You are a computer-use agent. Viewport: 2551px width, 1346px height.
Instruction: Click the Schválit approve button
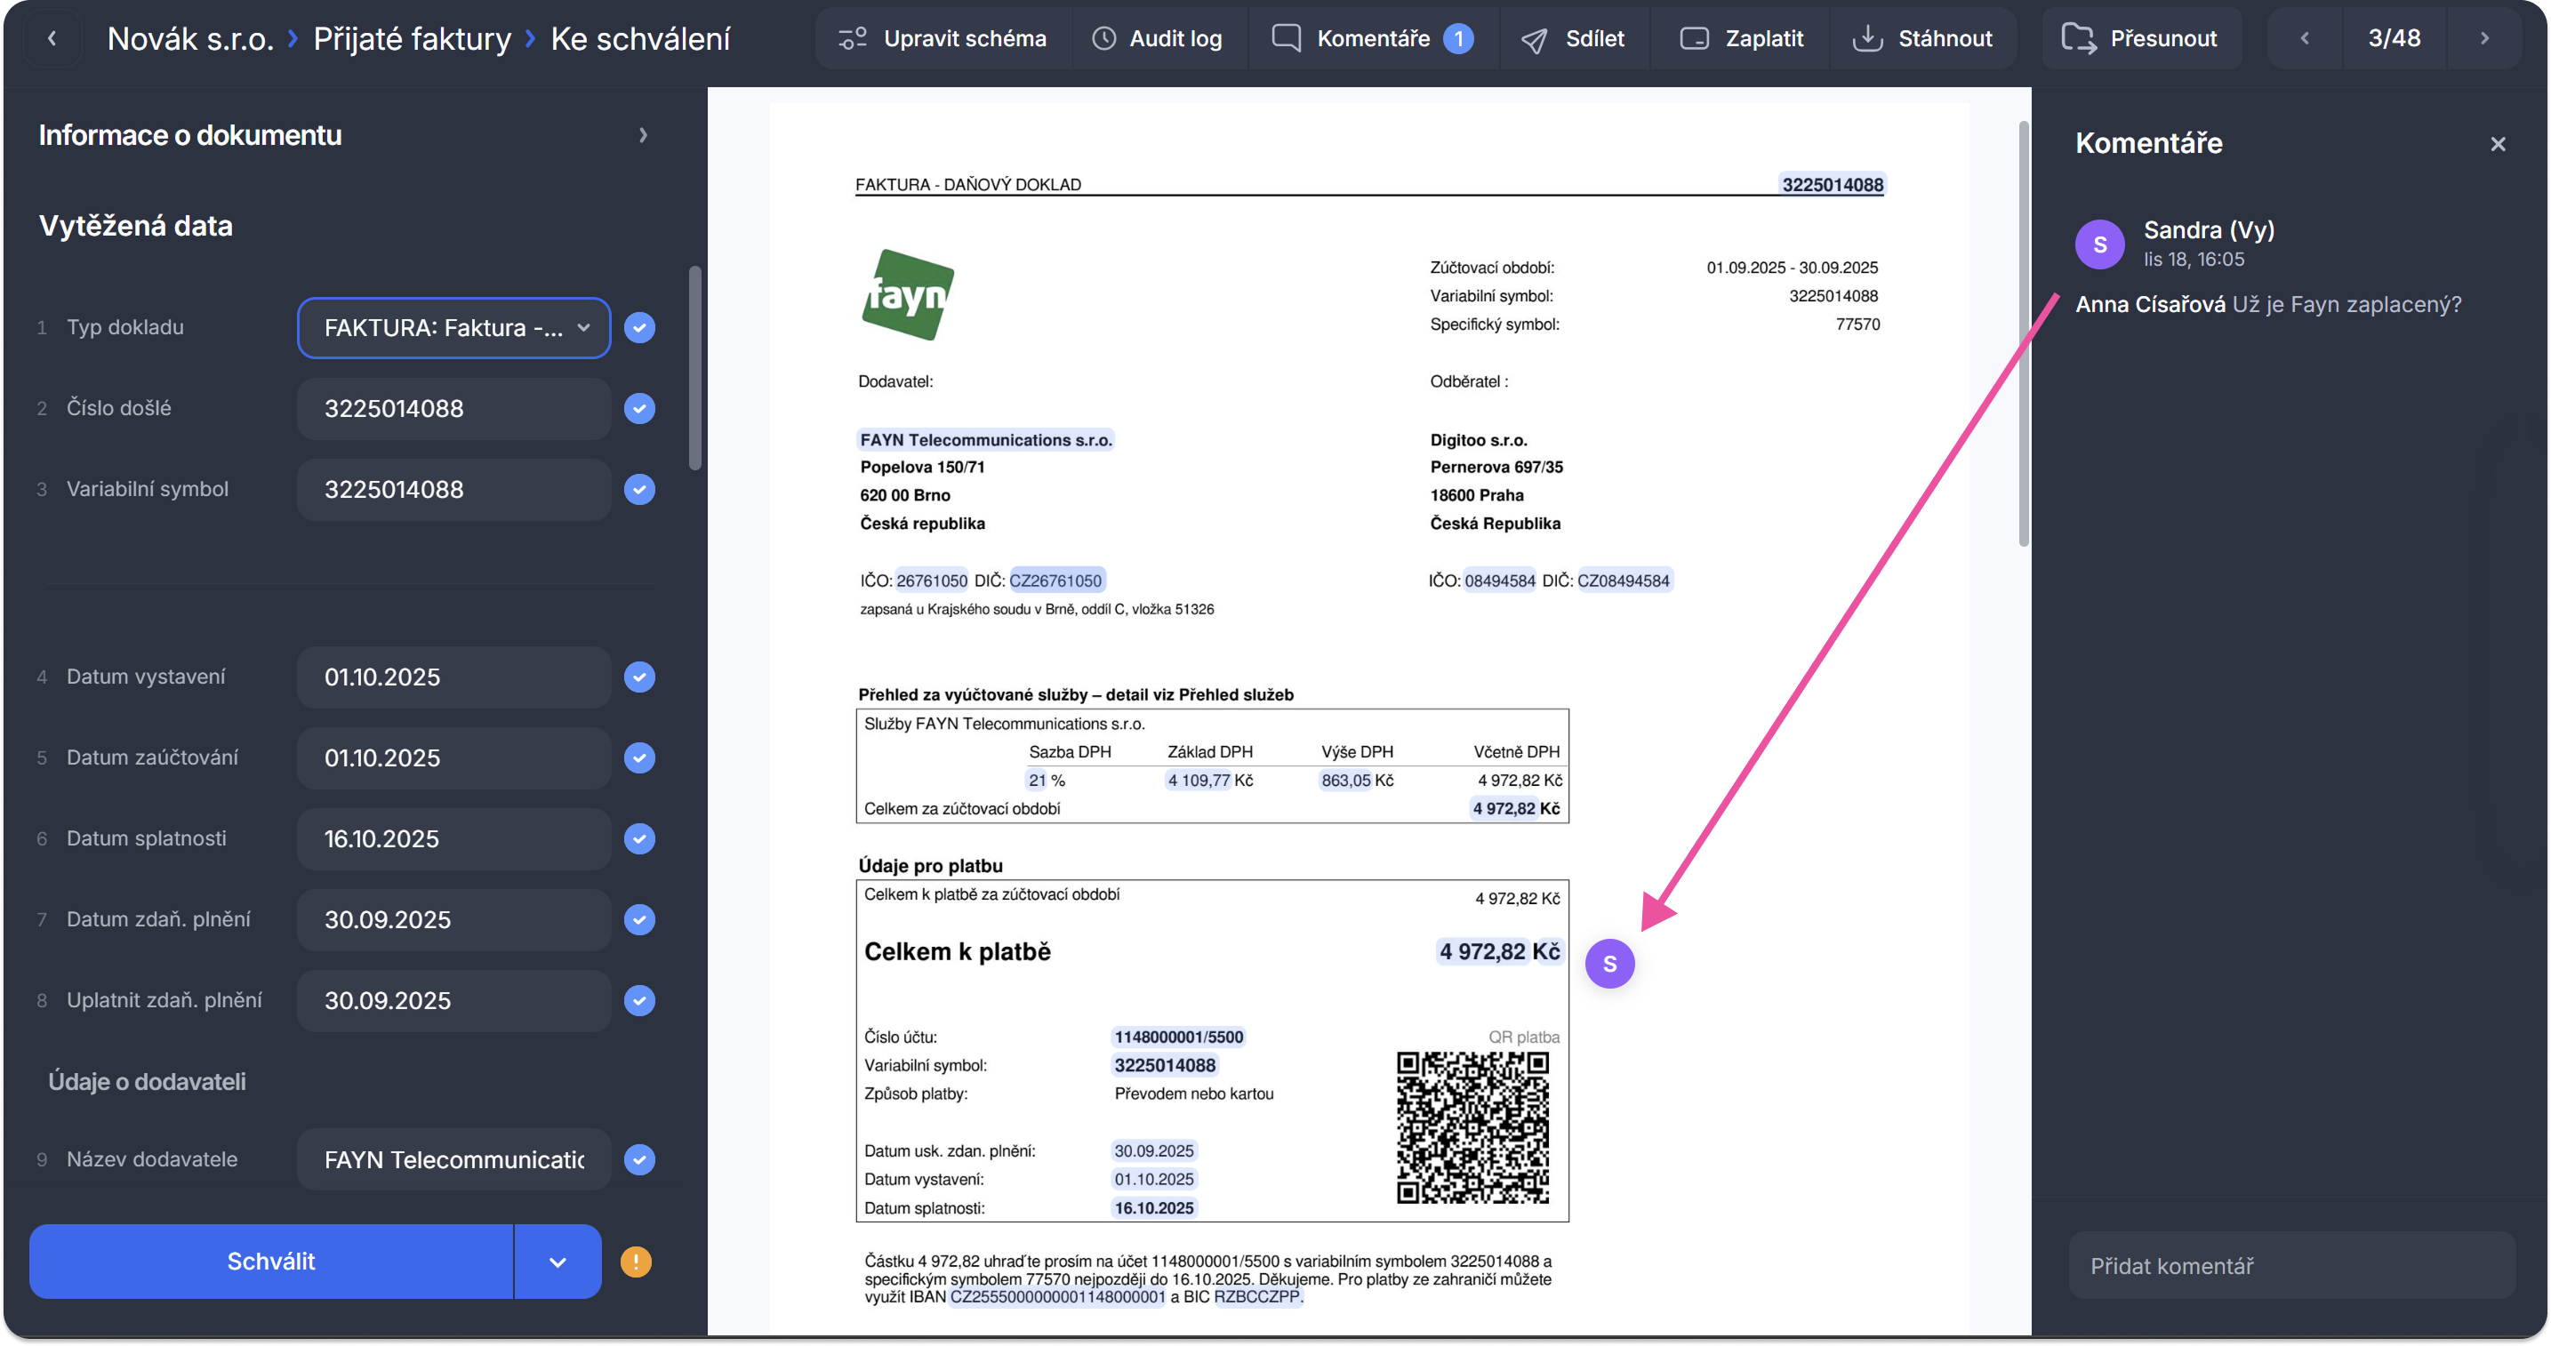click(x=270, y=1262)
